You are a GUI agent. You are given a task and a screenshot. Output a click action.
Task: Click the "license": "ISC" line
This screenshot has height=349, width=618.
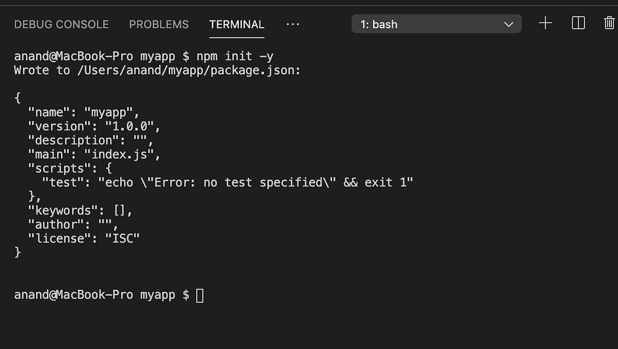[84, 239]
